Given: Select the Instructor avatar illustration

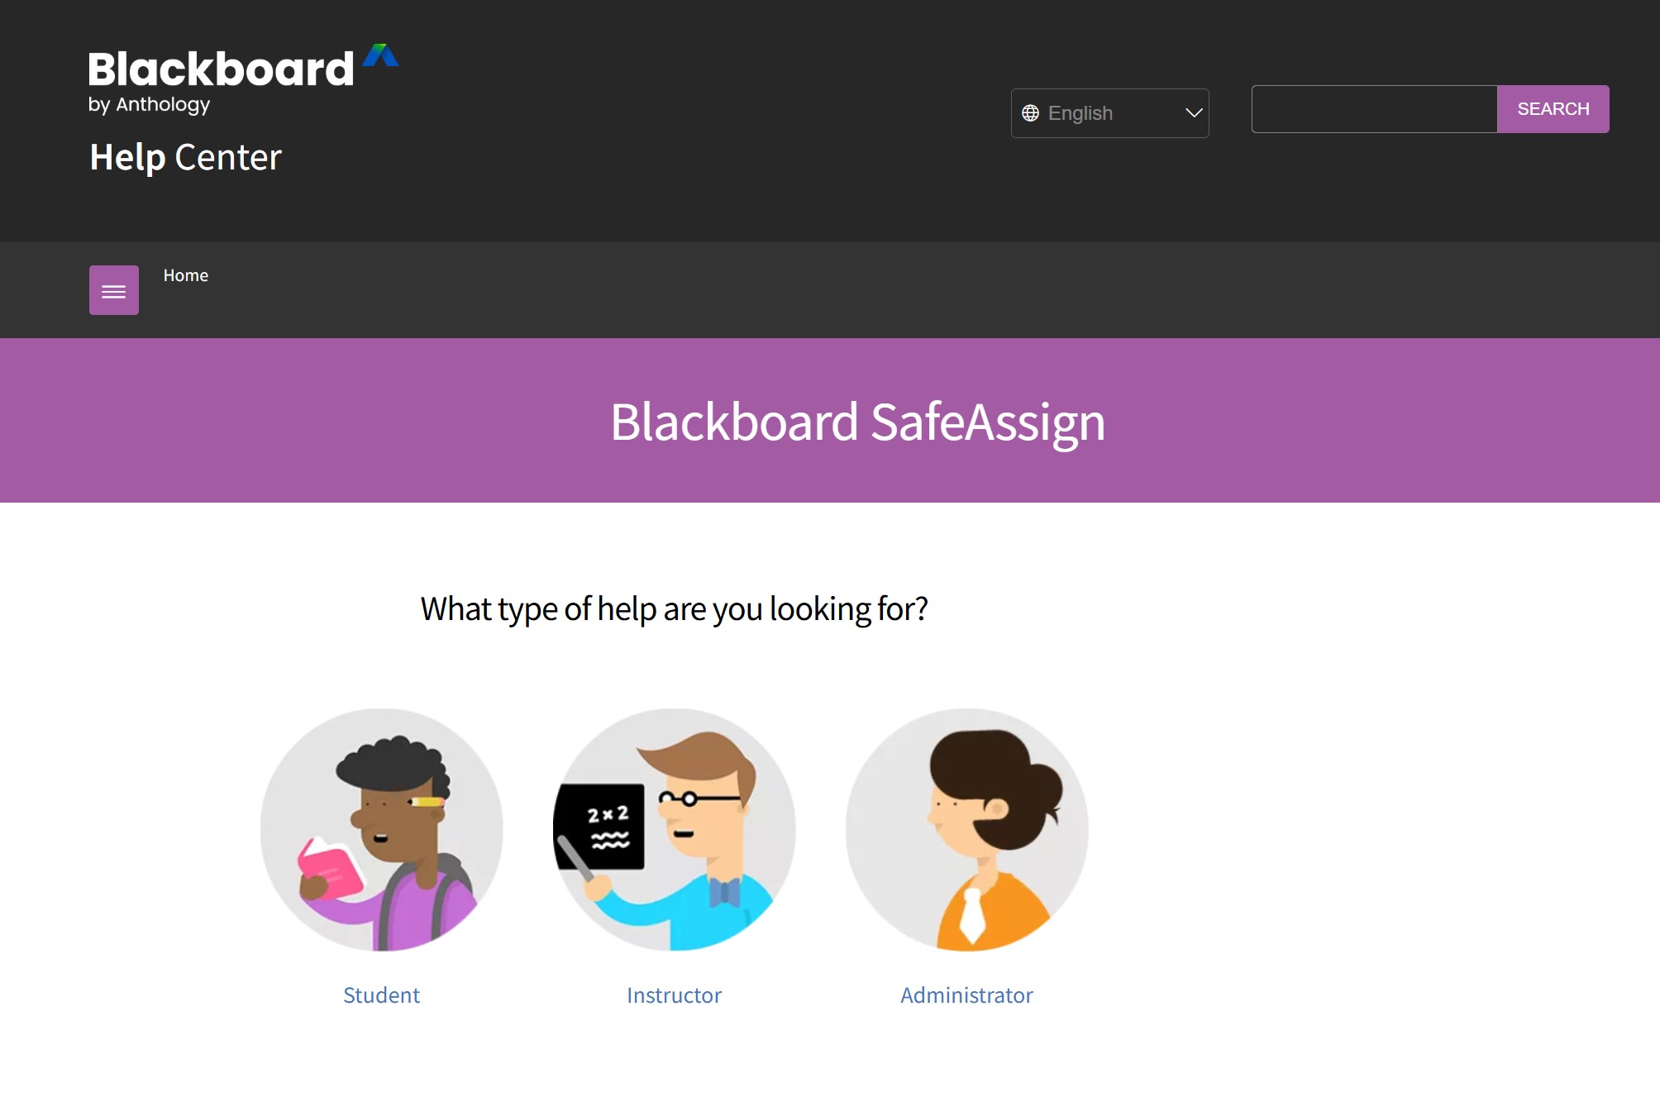Looking at the screenshot, I should (x=675, y=831).
